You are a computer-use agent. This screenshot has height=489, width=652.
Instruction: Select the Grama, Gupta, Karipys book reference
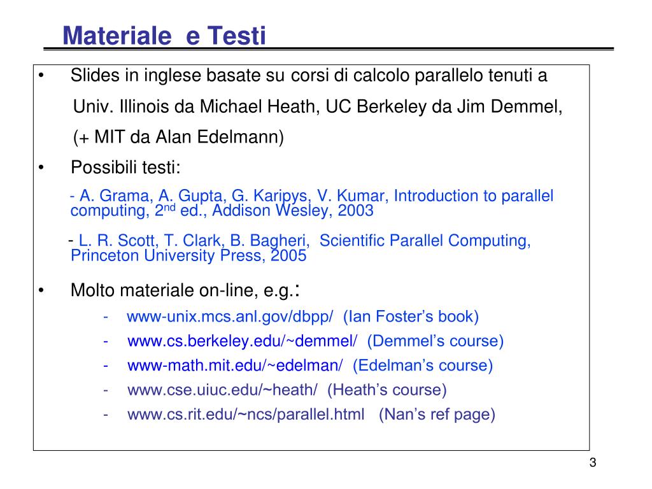point(312,203)
